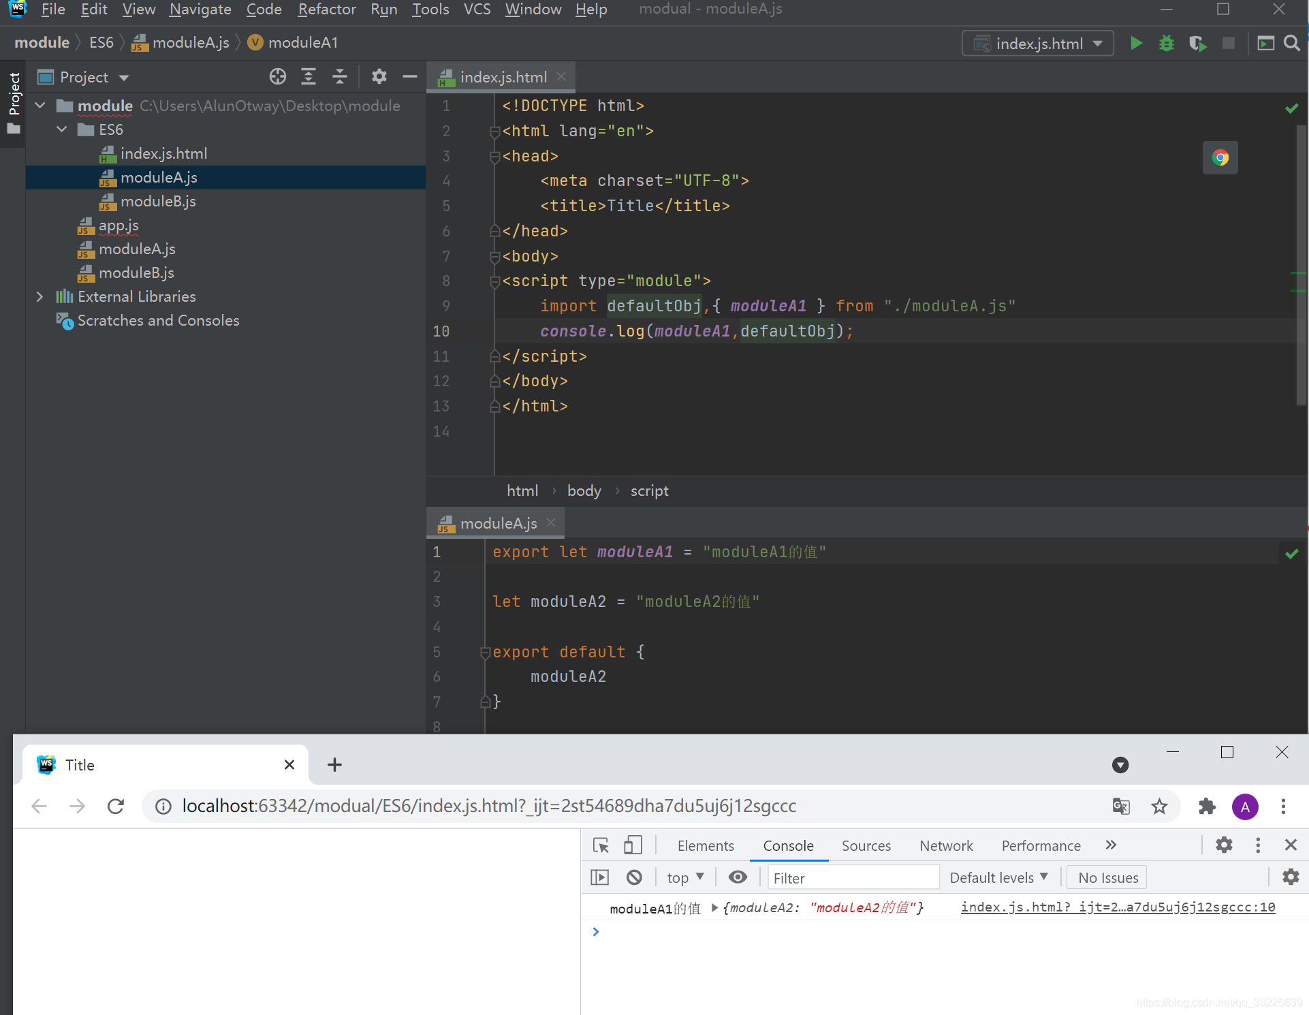Click the Search Everywhere magnifier icon

pos(1291,44)
